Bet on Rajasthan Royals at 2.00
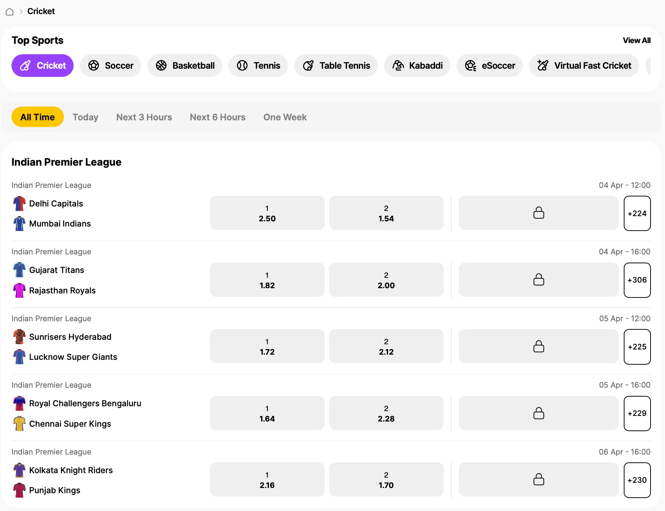This screenshot has height=511, width=665. 386,280
